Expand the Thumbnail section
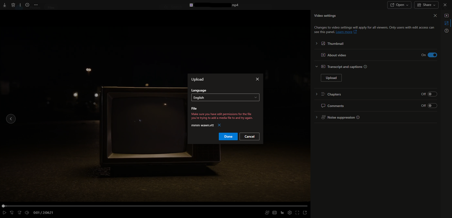 316,43
